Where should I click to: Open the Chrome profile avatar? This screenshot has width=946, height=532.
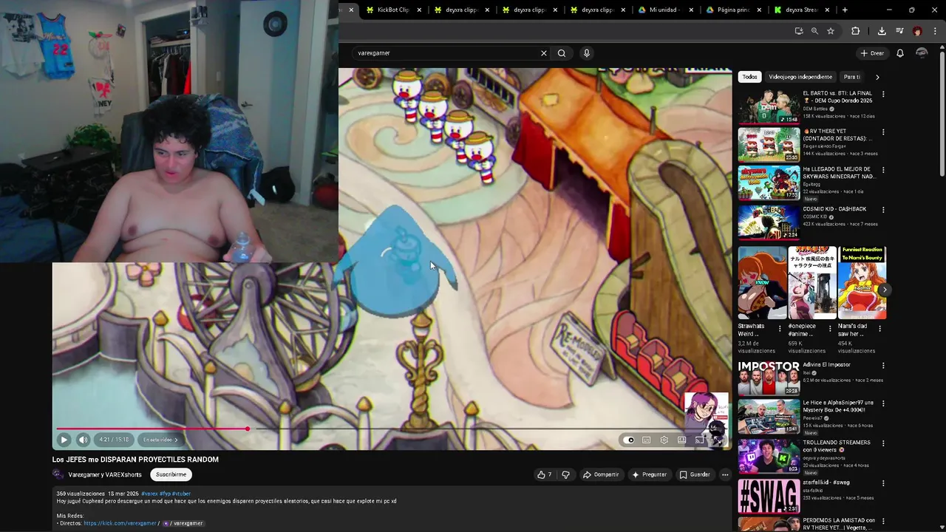[x=917, y=31]
